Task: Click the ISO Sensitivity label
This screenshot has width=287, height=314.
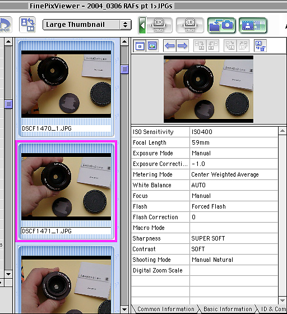Action: coord(153,132)
